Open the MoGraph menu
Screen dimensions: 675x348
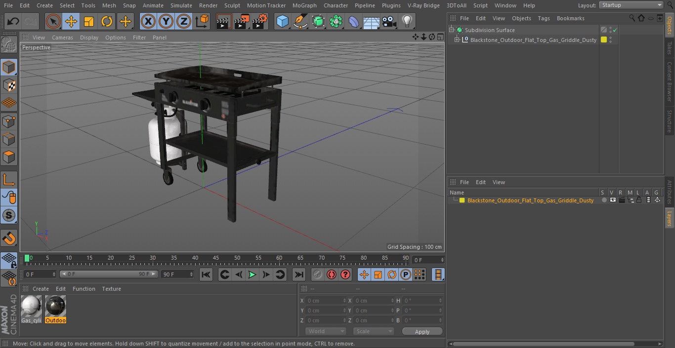coord(304,5)
